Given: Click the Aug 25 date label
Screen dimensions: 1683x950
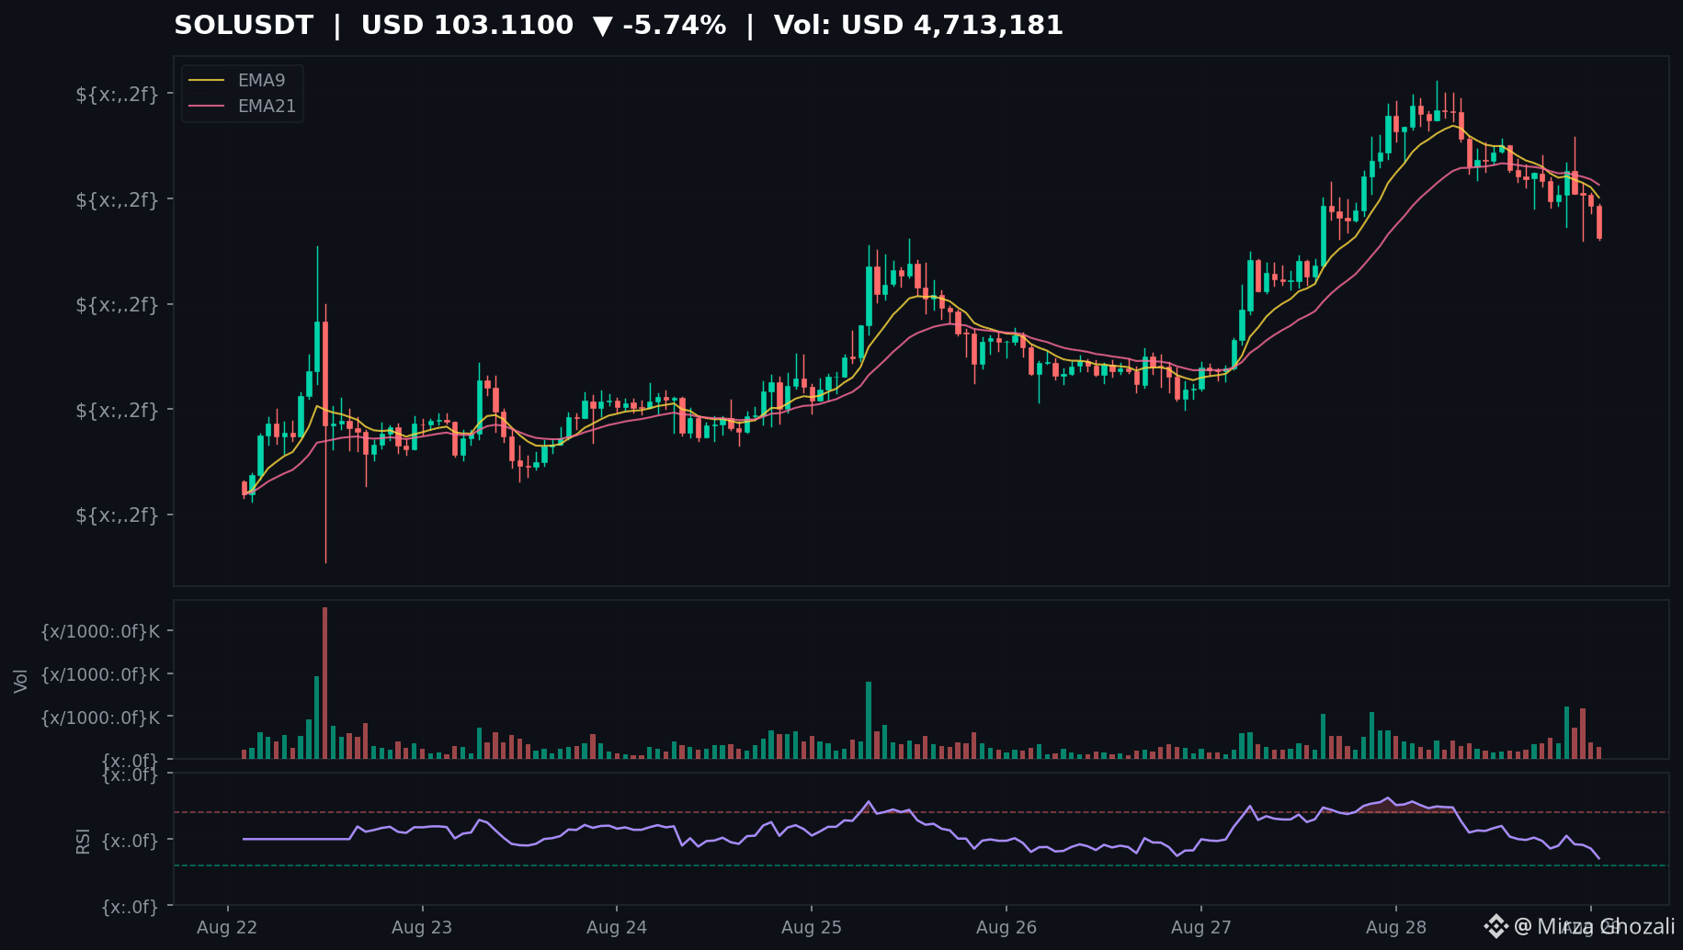Looking at the screenshot, I should click(812, 927).
